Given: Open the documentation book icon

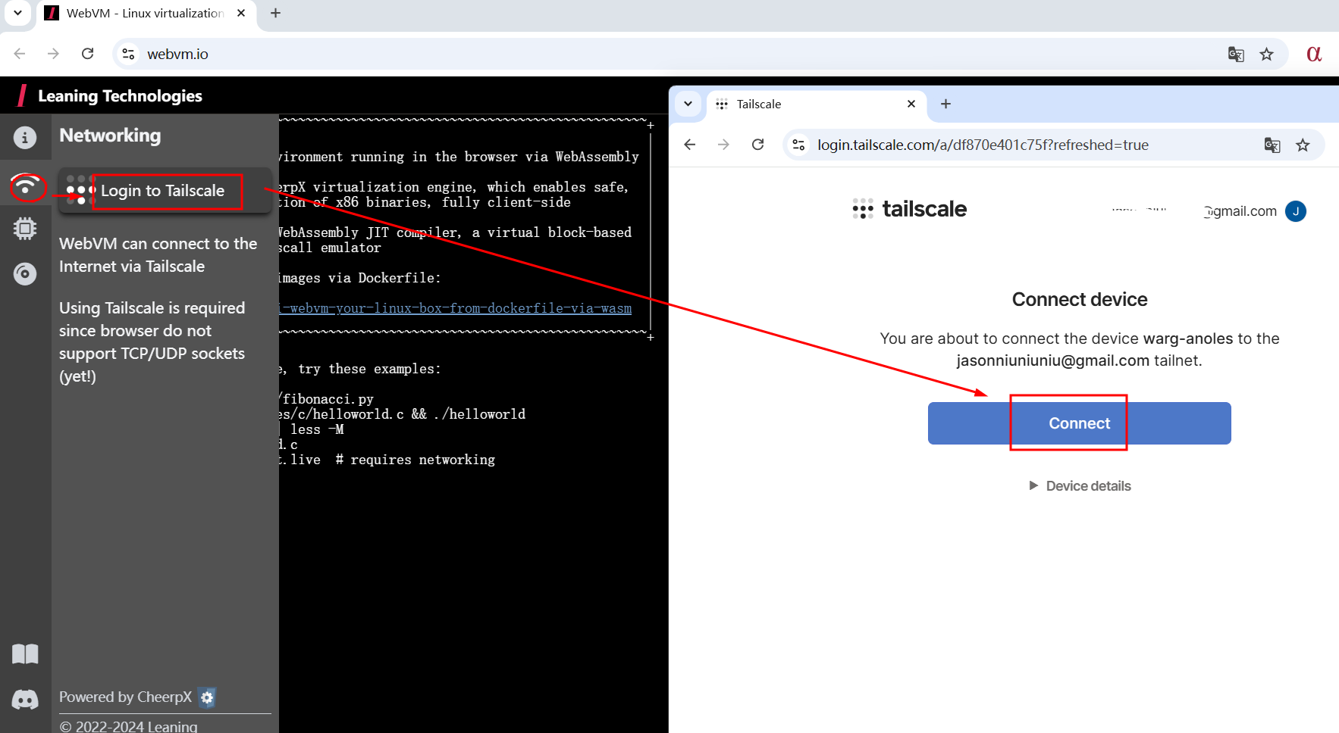Looking at the screenshot, I should pos(25,654).
